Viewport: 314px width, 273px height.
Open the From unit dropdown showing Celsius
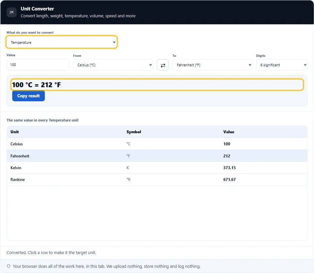click(113, 65)
